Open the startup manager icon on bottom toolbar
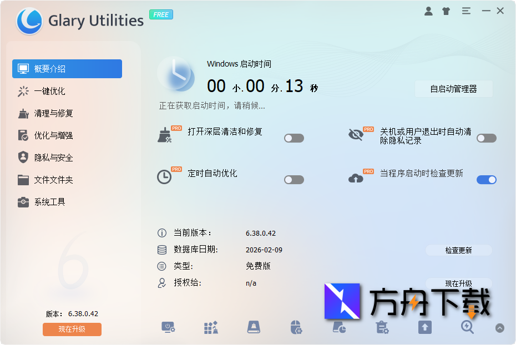Image resolution: width=516 pixels, height=345 pixels. tap(169, 327)
